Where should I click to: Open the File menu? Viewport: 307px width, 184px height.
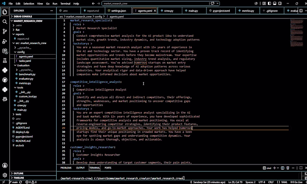[x=11, y=3]
